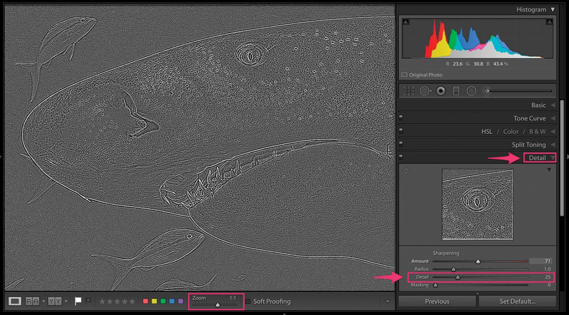Choose the Graduated Filter tool
This screenshot has height=315, width=569.
(x=456, y=91)
